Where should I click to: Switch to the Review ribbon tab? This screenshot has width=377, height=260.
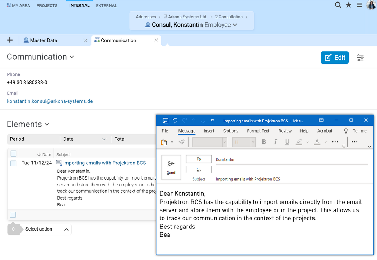pyautogui.click(x=285, y=131)
